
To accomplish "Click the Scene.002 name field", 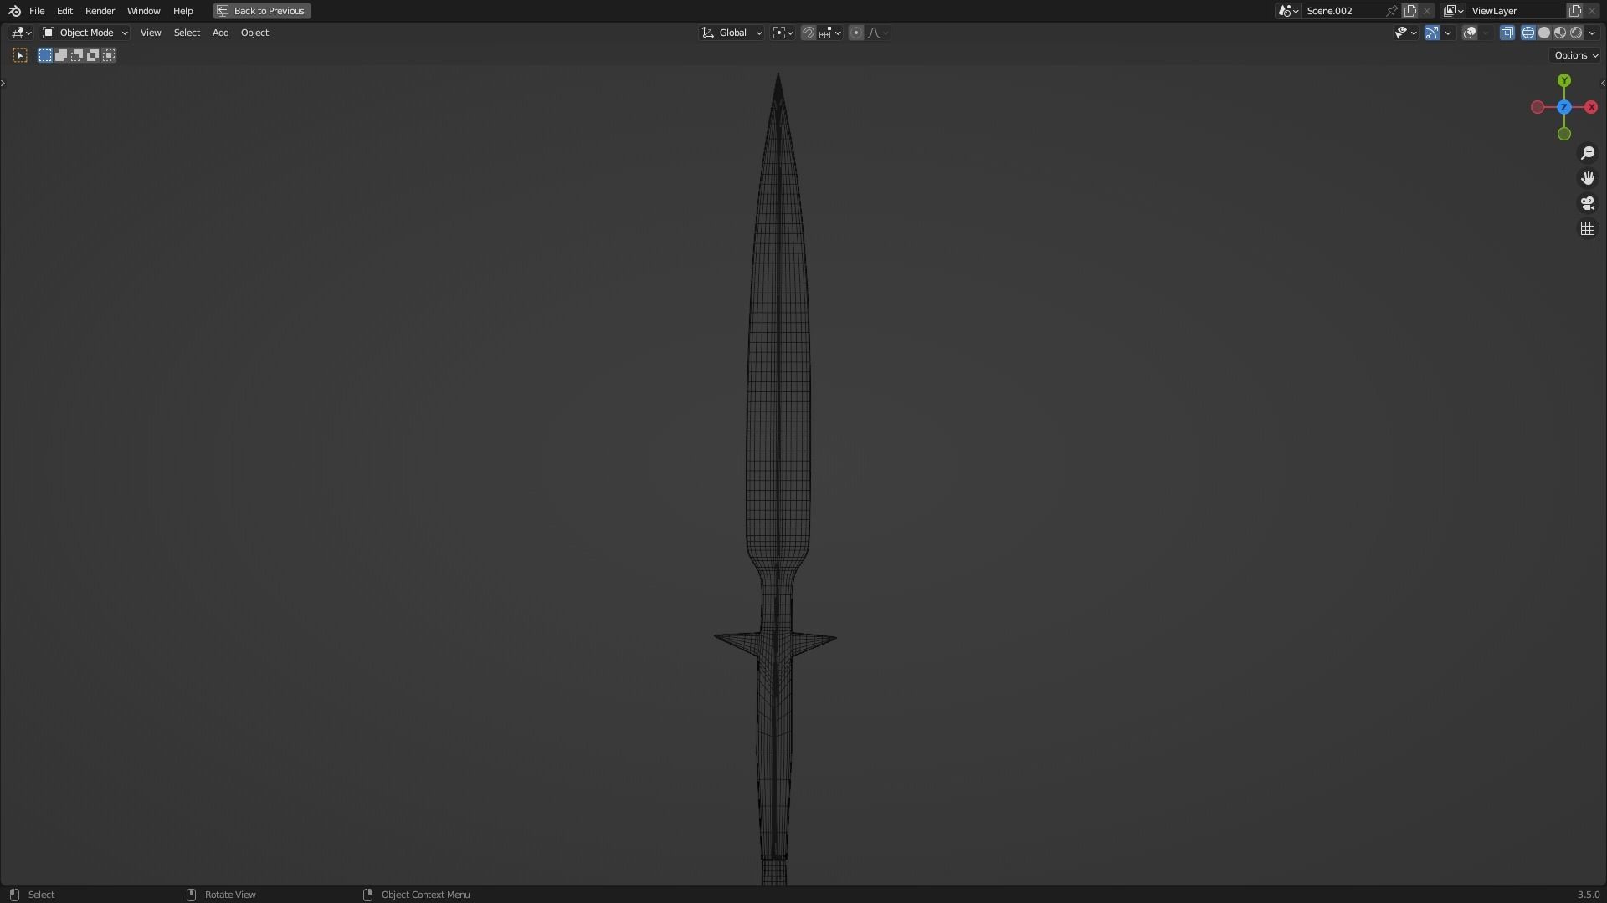I will pos(1343,11).
